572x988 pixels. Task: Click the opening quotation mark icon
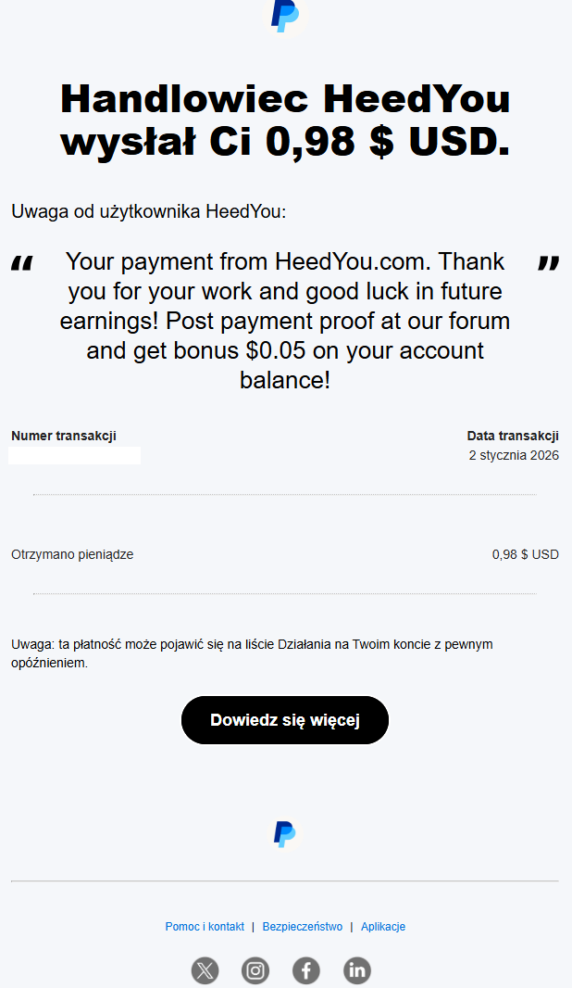point(21,265)
